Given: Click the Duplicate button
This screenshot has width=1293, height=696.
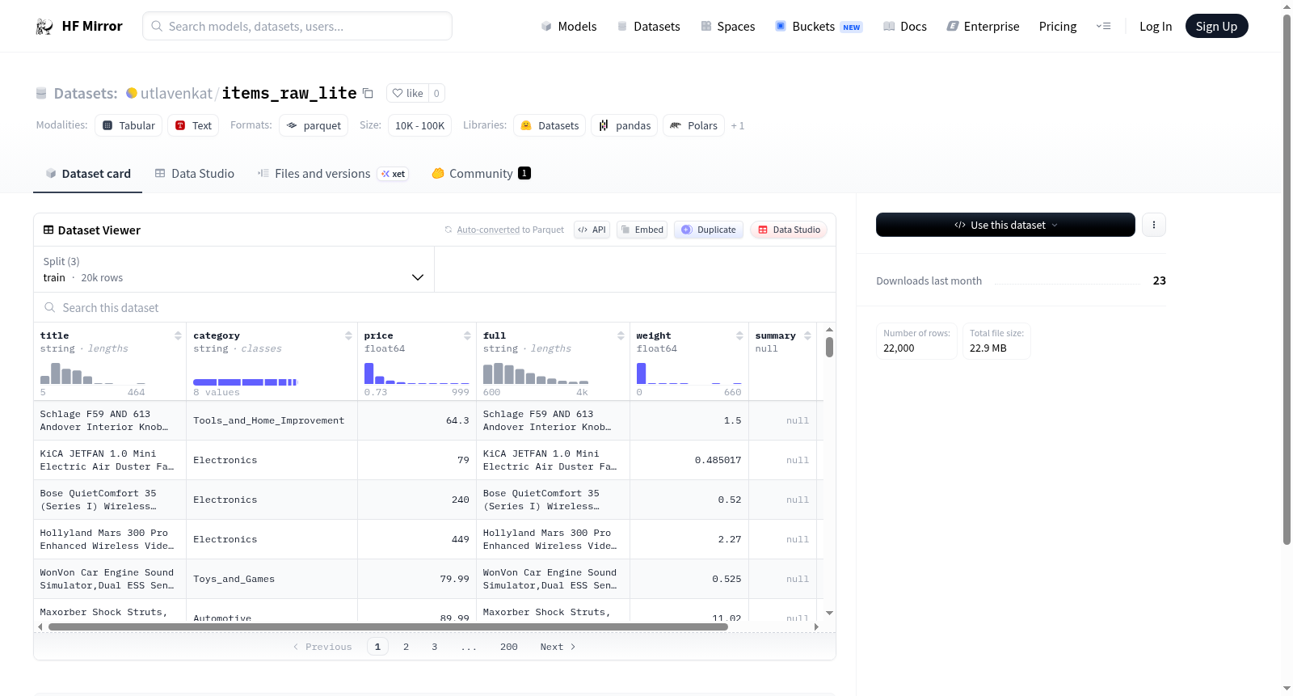Looking at the screenshot, I should tap(709, 230).
